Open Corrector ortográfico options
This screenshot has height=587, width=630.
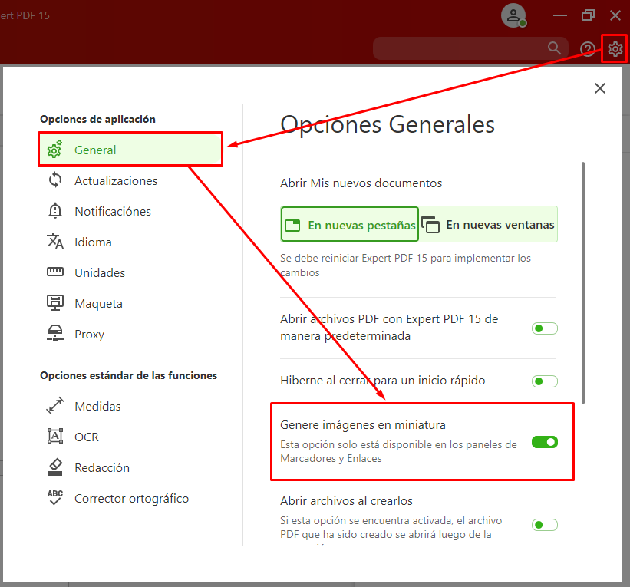(130, 498)
